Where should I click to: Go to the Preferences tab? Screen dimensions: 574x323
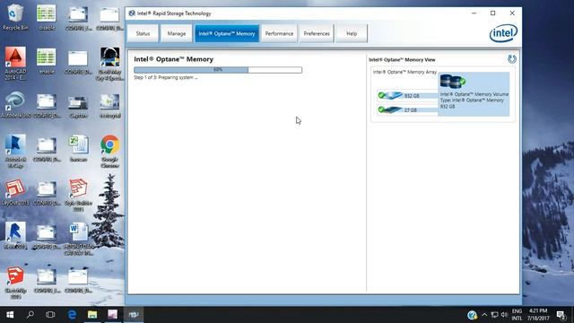point(317,33)
